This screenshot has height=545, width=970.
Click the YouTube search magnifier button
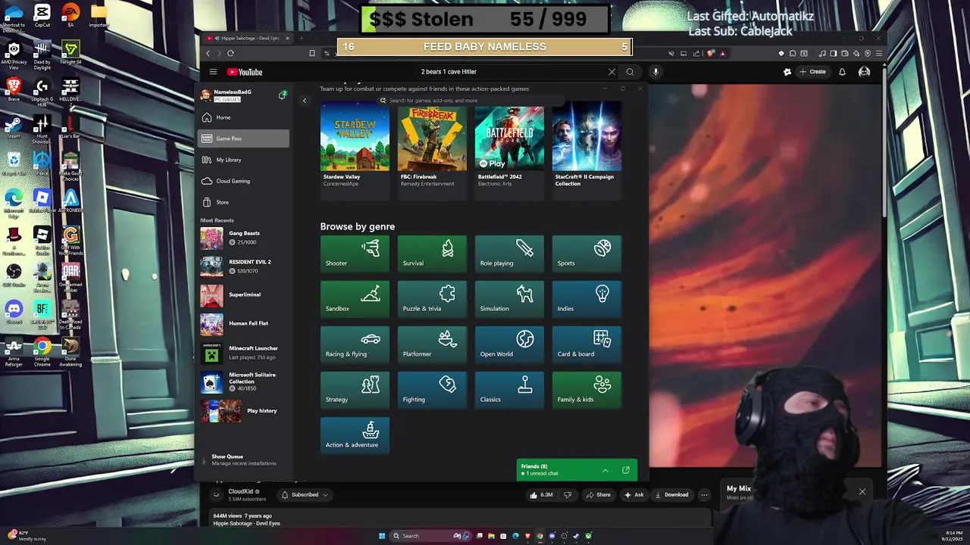(630, 72)
